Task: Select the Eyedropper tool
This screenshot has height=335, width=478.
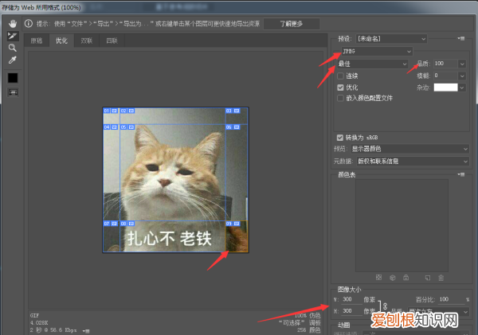Action: [13, 60]
